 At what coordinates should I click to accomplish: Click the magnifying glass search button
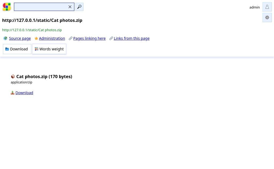tap(79, 7)
